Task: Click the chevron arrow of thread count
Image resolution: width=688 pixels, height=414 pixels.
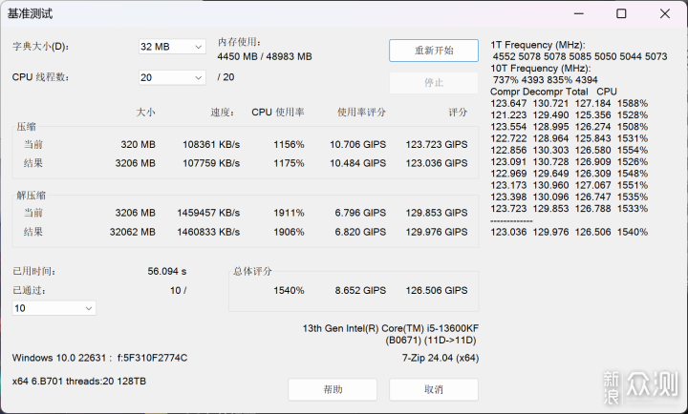Action: [199, 78]
